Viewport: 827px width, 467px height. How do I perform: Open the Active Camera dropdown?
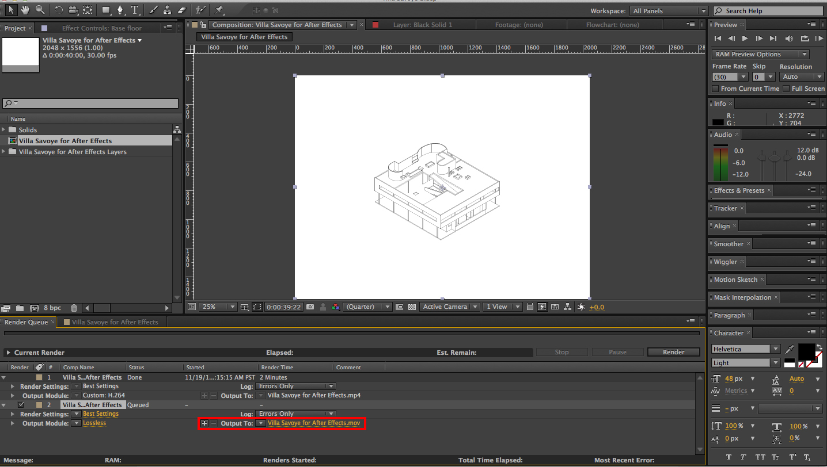449,307
